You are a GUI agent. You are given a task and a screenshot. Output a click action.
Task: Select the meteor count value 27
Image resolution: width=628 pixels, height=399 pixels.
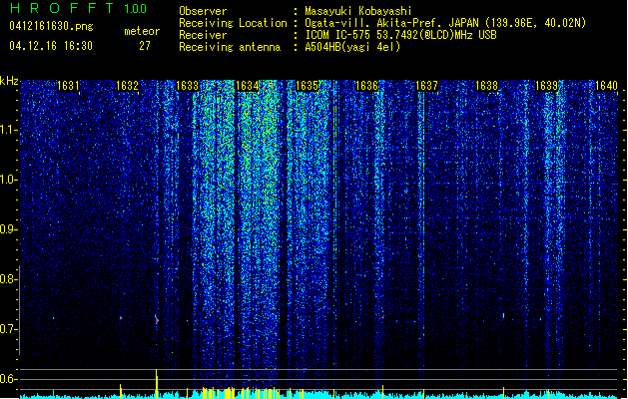coord(145,46)
